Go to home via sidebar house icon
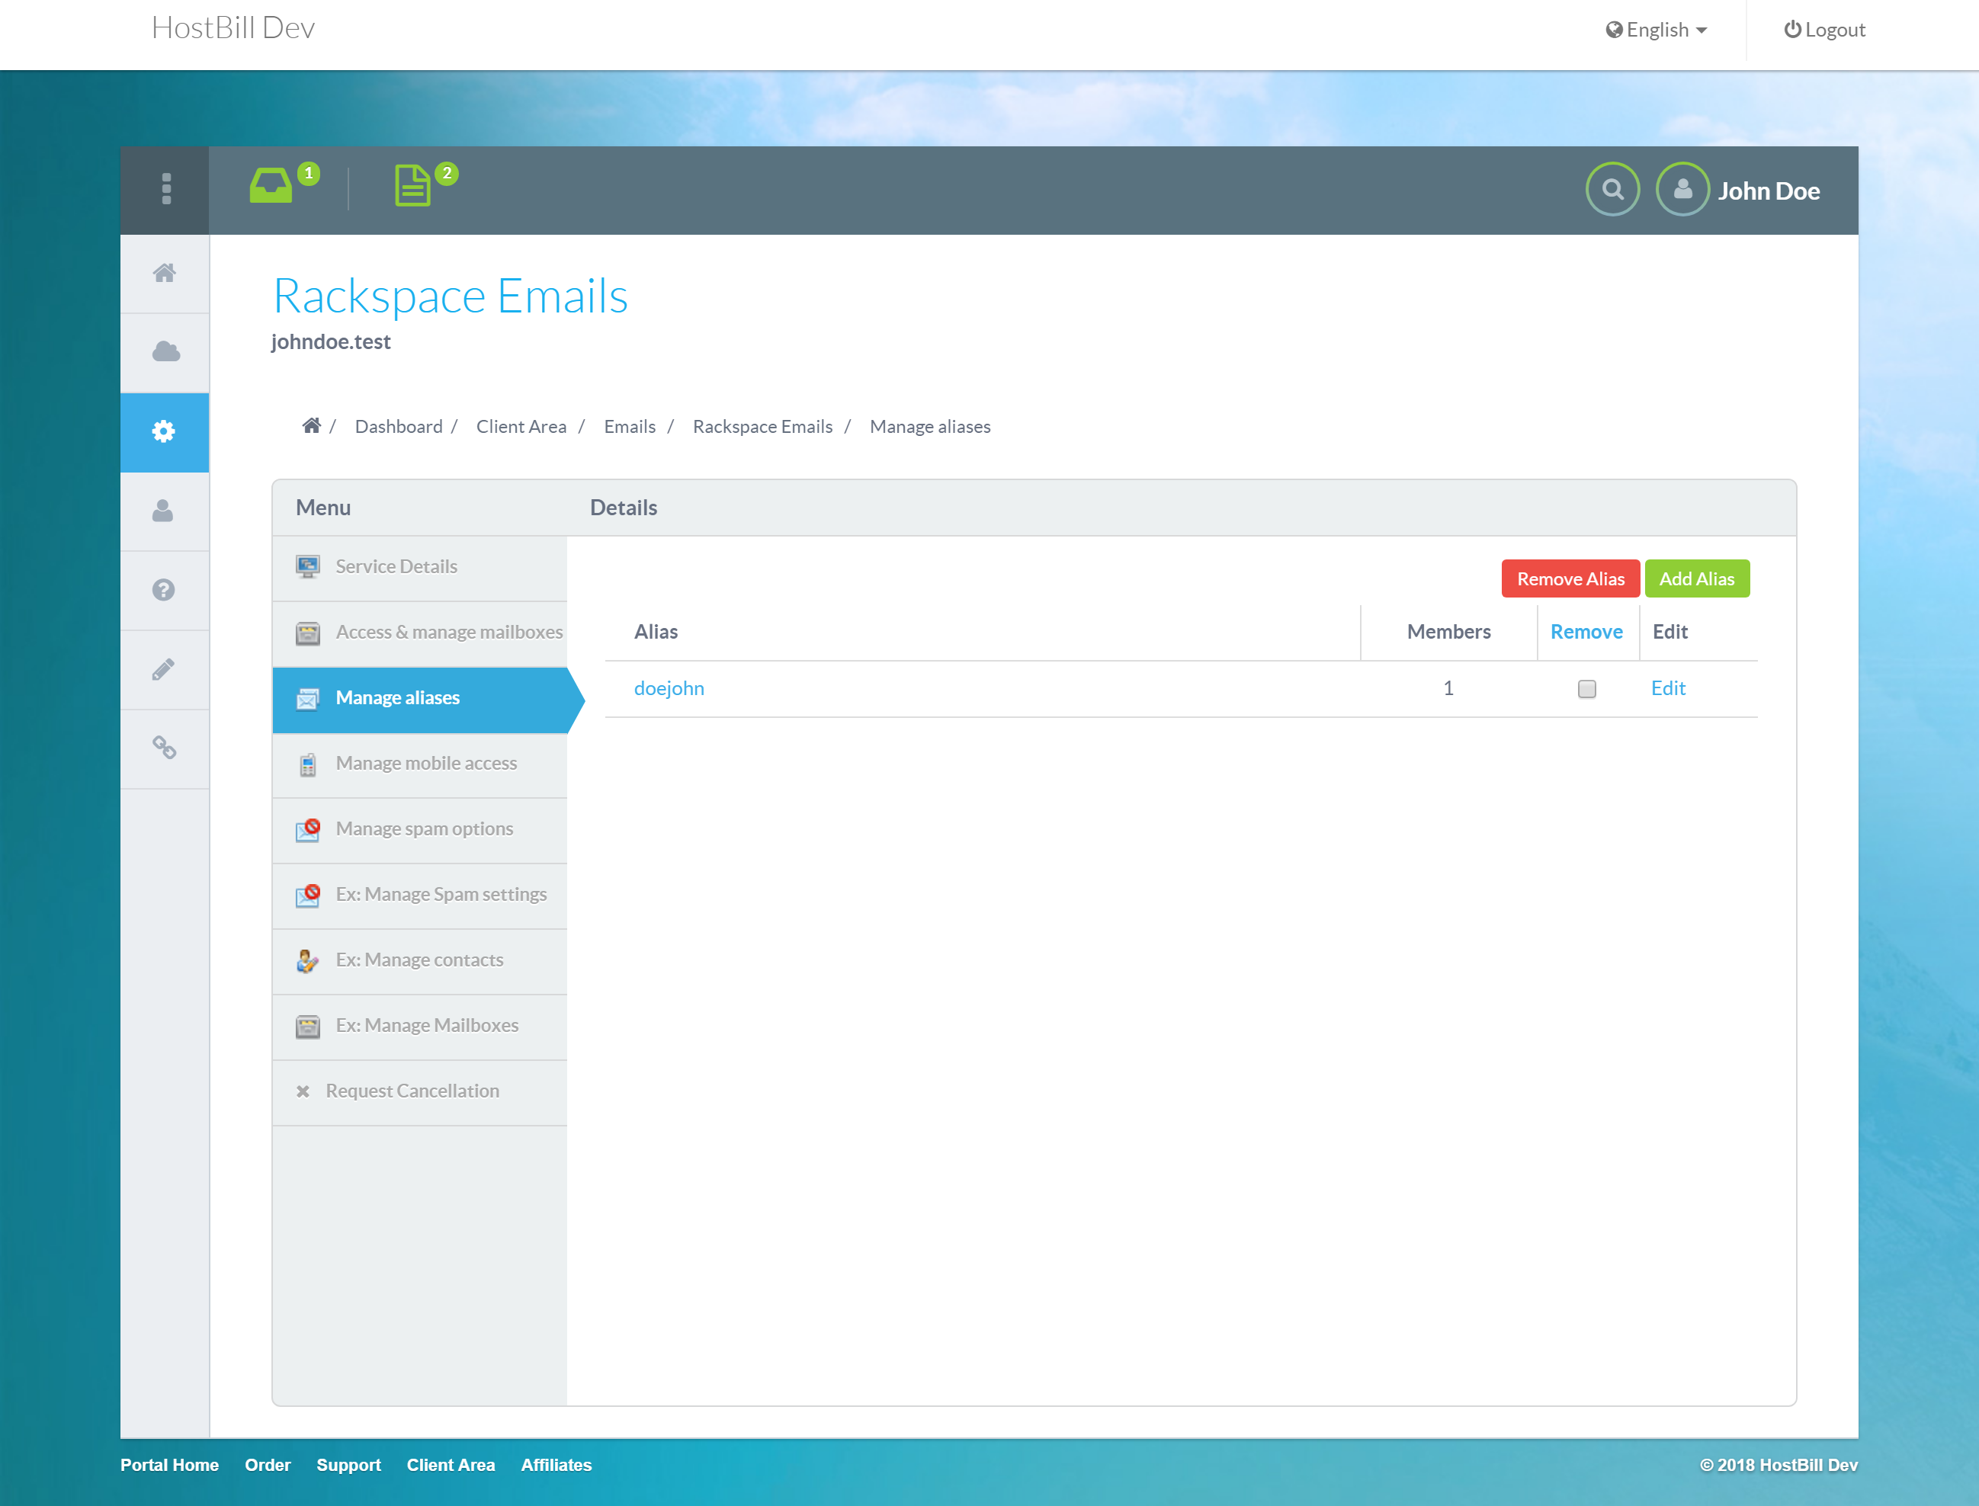1979x1506 pixels. coord(164,273)
